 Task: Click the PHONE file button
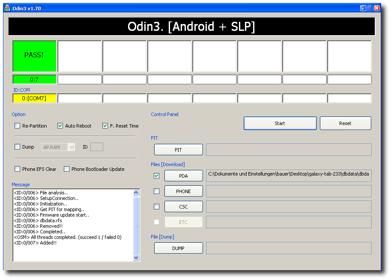tap(184, 191)
